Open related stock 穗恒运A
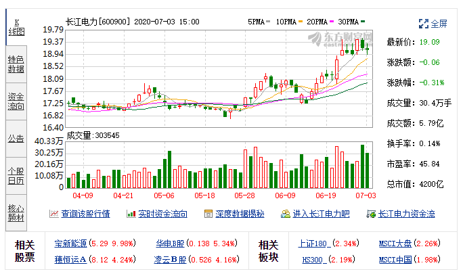The width and height of the screenshot is (463, 278). (70, 260)
